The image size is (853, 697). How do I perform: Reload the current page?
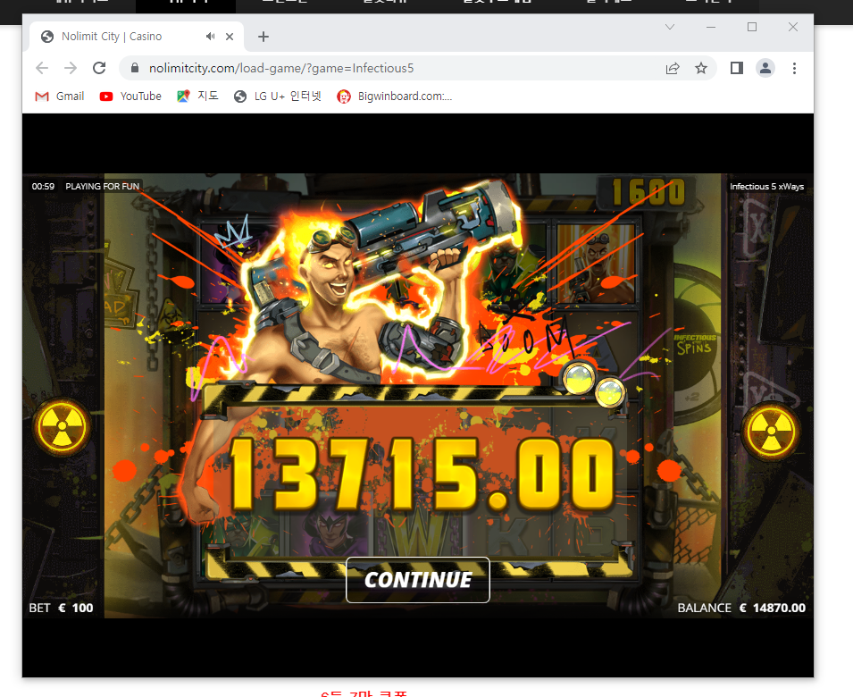pos(99,68)
